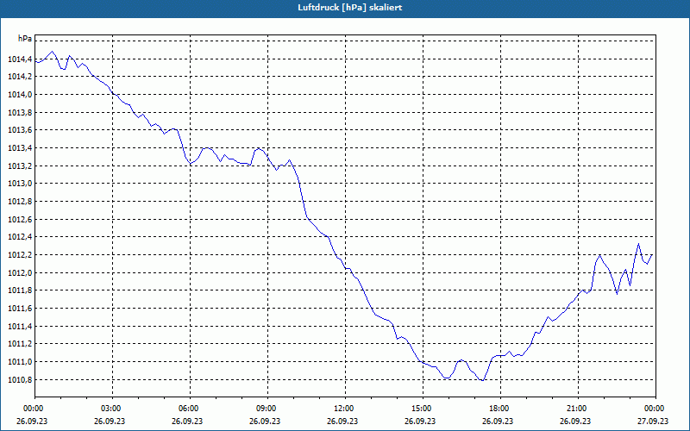Image resolution: width=690 pixels, height=431 pixels.
Task: Select the 1014,2 y-axis value
Action: tap(19, 77)
